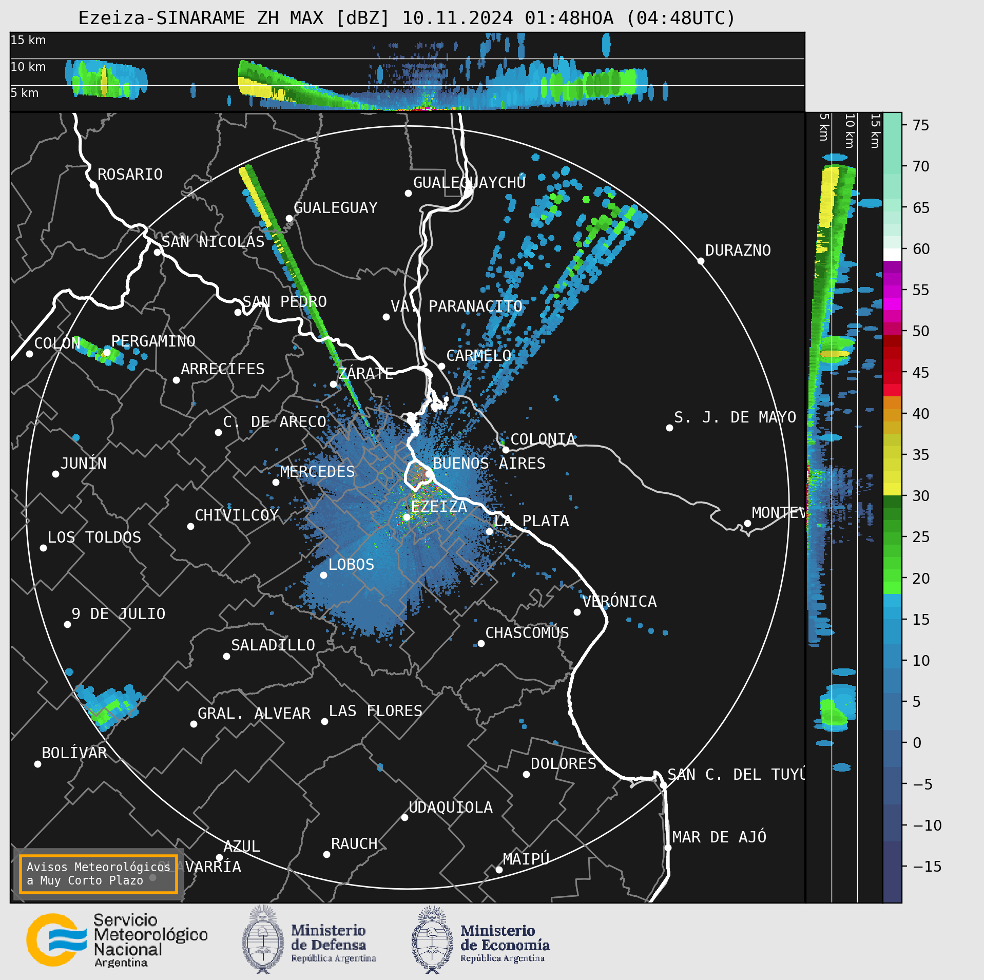Click the GUALEGUAY city label
984x980 pixels.
[x=335, y=208]
